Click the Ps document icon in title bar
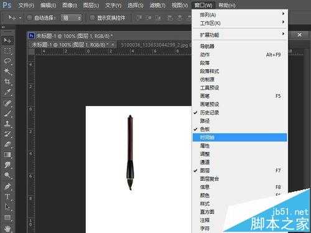The image size is (311, 233). tap(31, 36)
